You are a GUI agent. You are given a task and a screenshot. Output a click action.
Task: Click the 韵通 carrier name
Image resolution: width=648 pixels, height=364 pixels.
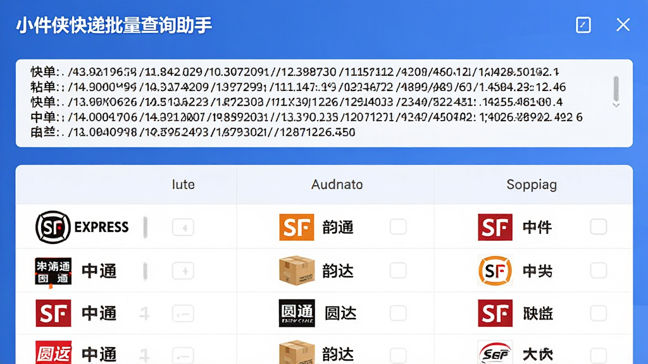338,227
